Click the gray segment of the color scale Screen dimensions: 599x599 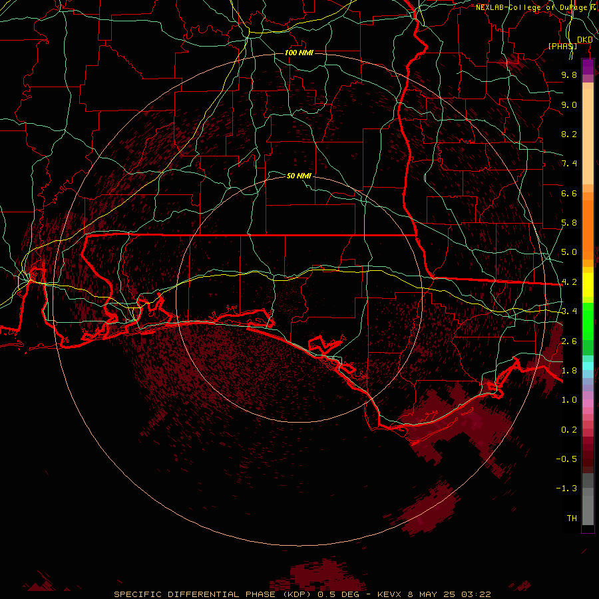coord(588,499)
